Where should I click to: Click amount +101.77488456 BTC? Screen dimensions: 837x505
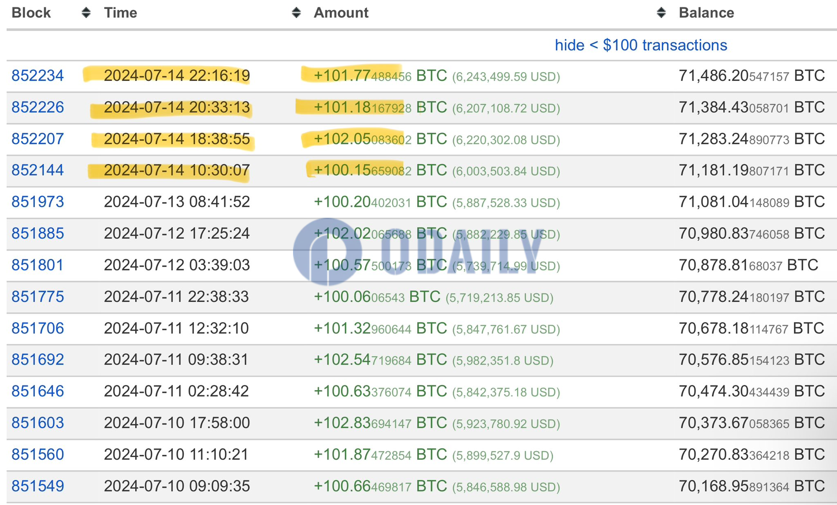[x=380, y=76]
